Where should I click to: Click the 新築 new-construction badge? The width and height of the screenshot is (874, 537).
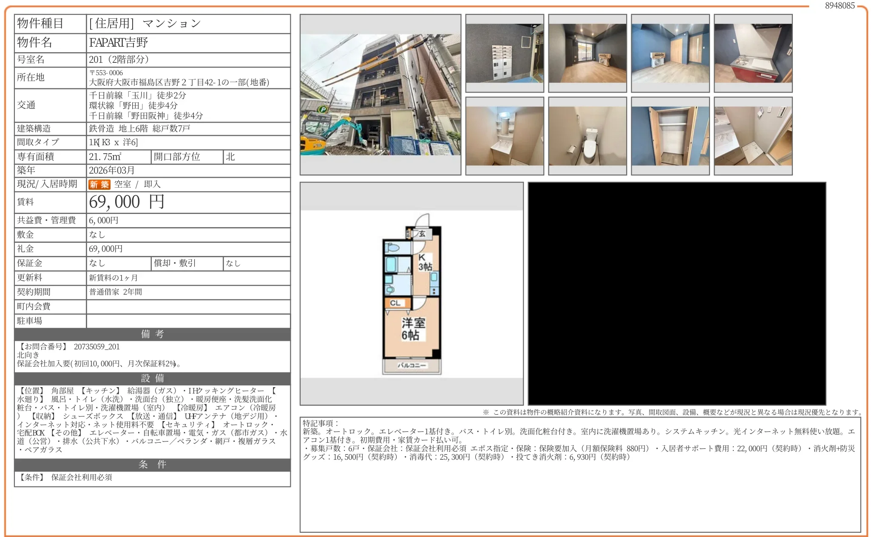(x=99, y=184)
